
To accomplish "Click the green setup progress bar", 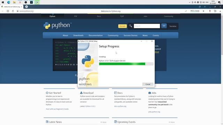I will (x=126, y=64).
